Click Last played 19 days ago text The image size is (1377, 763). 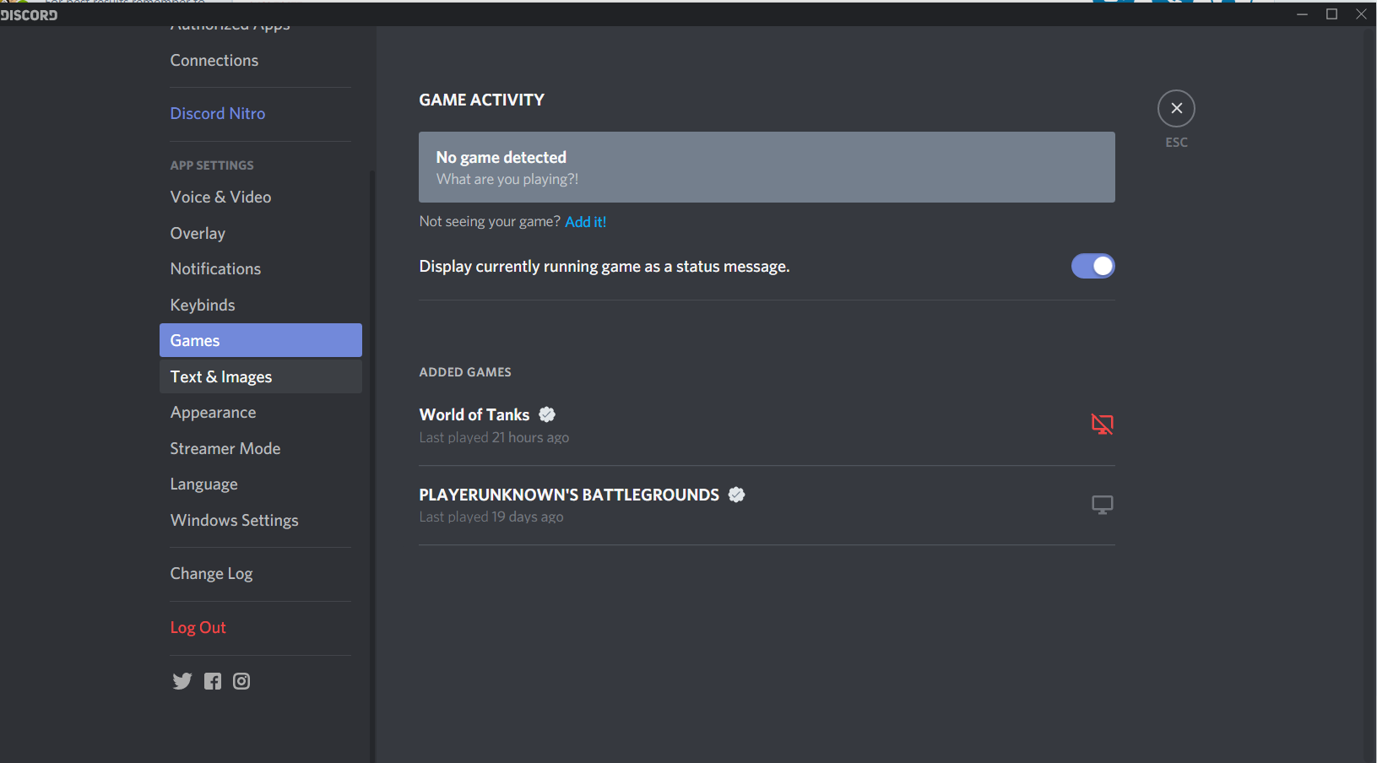(x=491, y=517)
